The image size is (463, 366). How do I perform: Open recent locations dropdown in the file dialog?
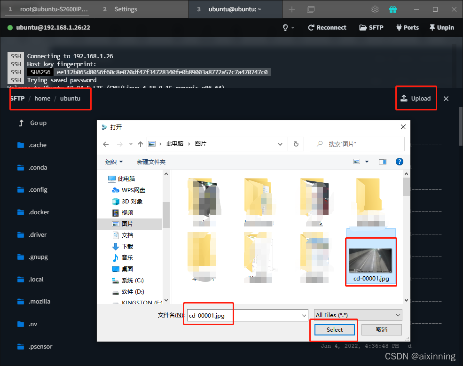point(131,144)
